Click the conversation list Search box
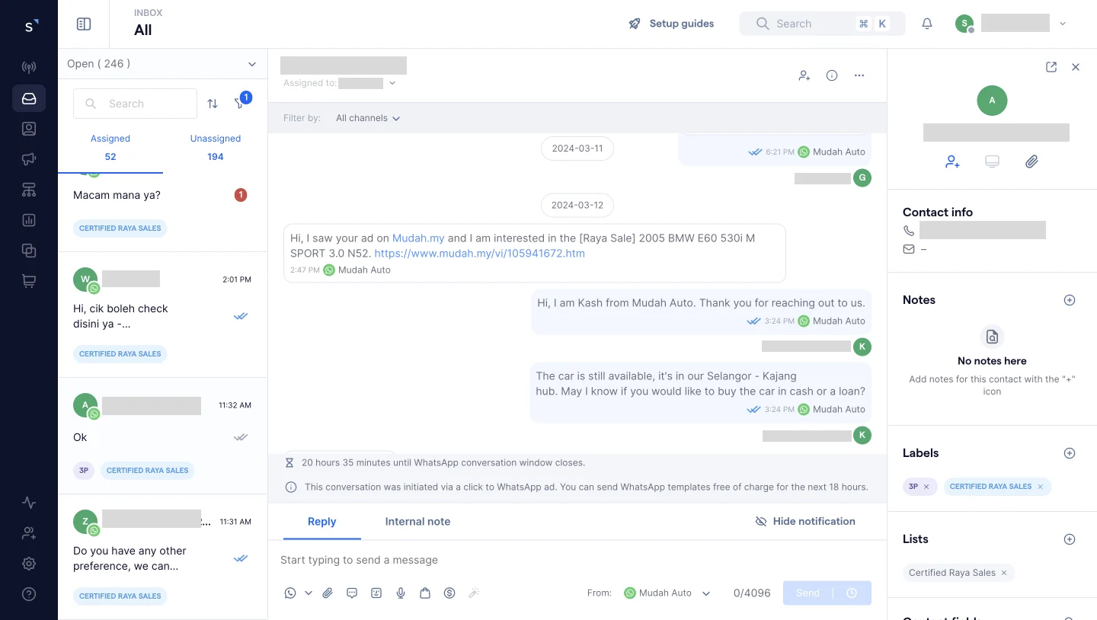The image size is (1097, 620). click(135, 104)
